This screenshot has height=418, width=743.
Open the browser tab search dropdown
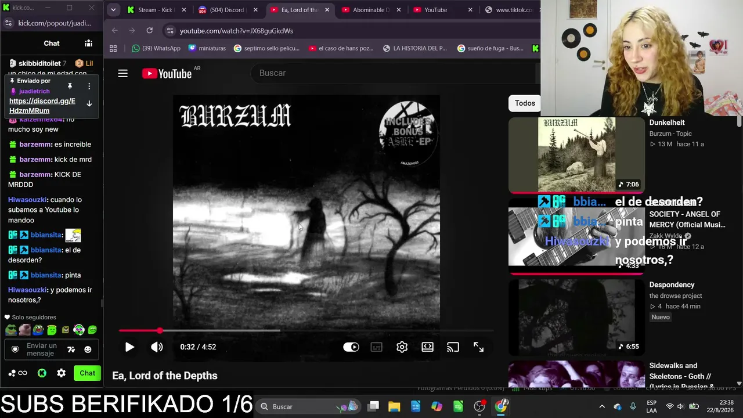(x=113, y=10)
